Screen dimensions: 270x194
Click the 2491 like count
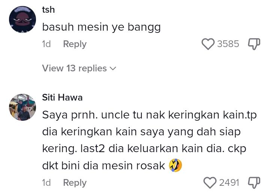point(229,183)
